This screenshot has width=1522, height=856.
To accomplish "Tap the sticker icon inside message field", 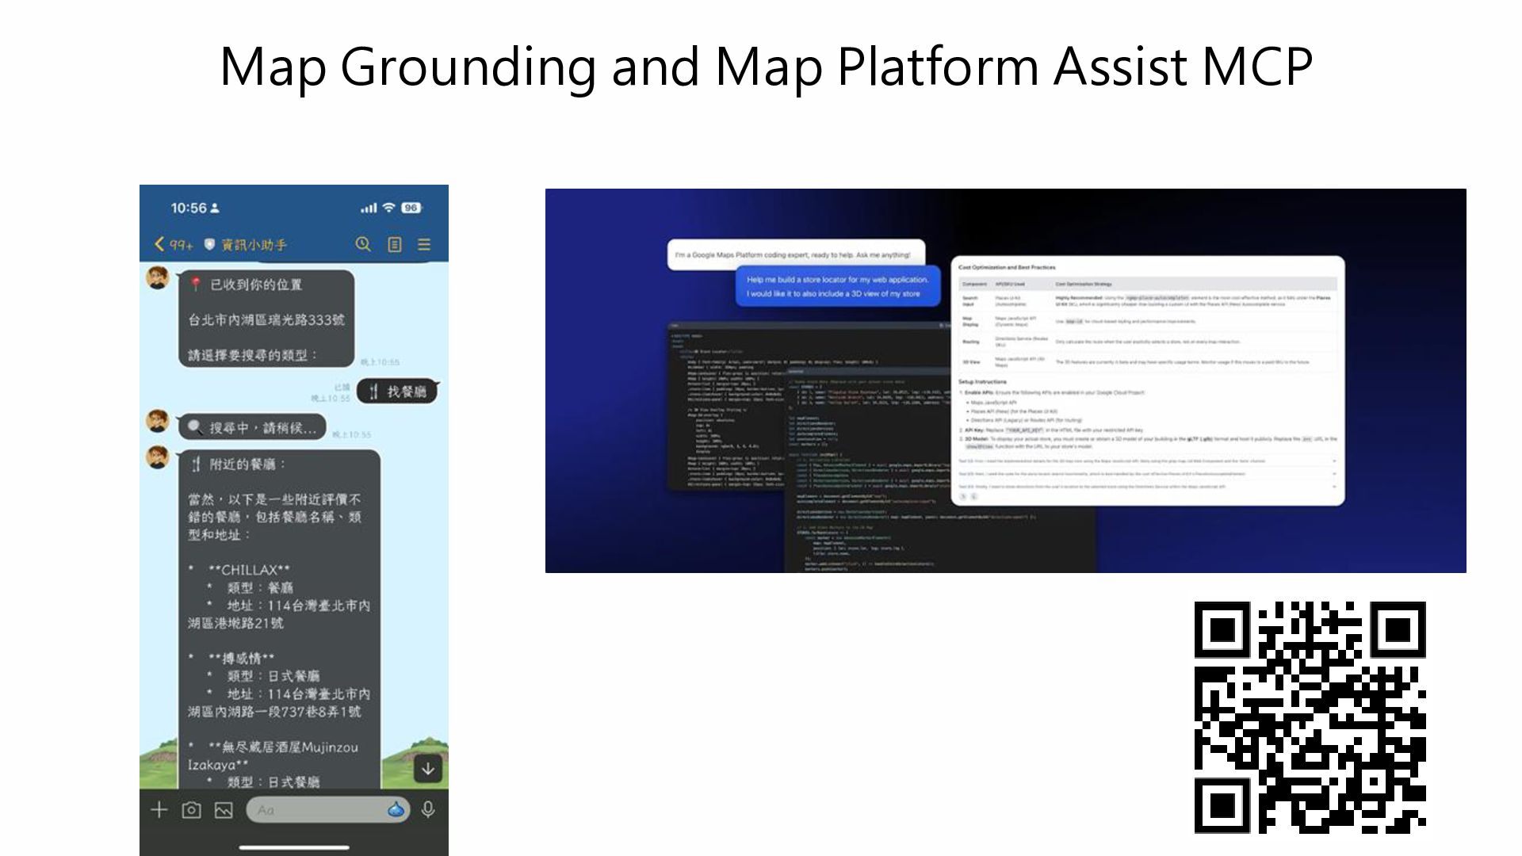I will tap(396, 809).
